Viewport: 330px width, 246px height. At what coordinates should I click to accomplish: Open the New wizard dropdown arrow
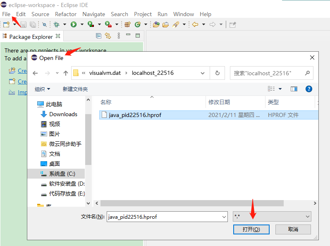click(x=14, y=24)
